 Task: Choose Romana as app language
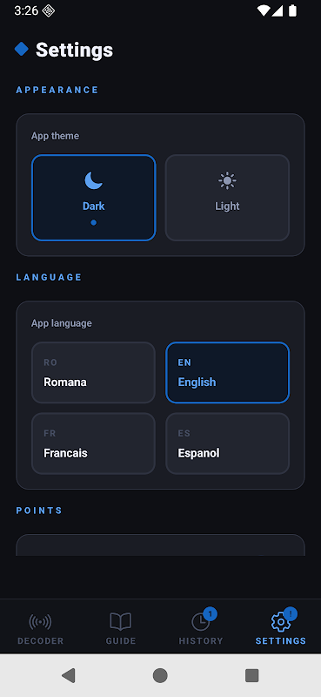pyautogui.click(x=93, y=373)
